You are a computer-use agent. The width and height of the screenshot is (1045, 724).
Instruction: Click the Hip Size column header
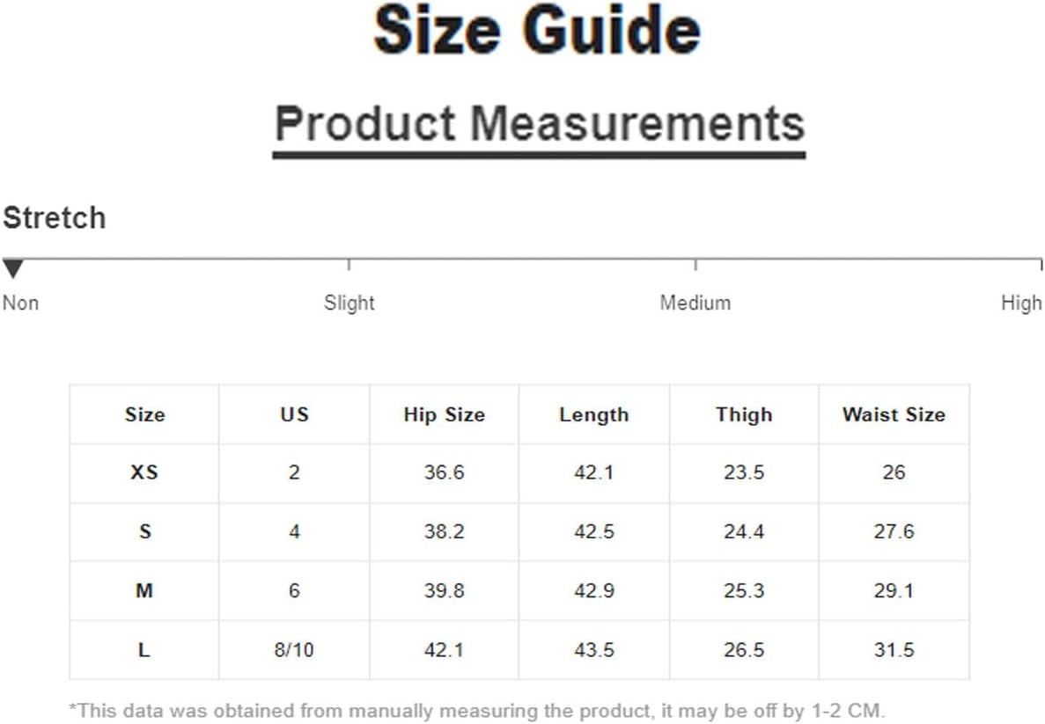tap(444, 414)
